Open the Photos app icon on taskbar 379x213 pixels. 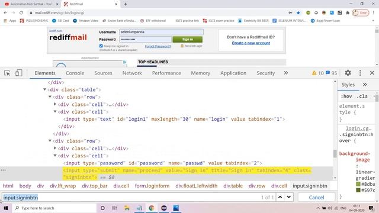coord(176,208)
